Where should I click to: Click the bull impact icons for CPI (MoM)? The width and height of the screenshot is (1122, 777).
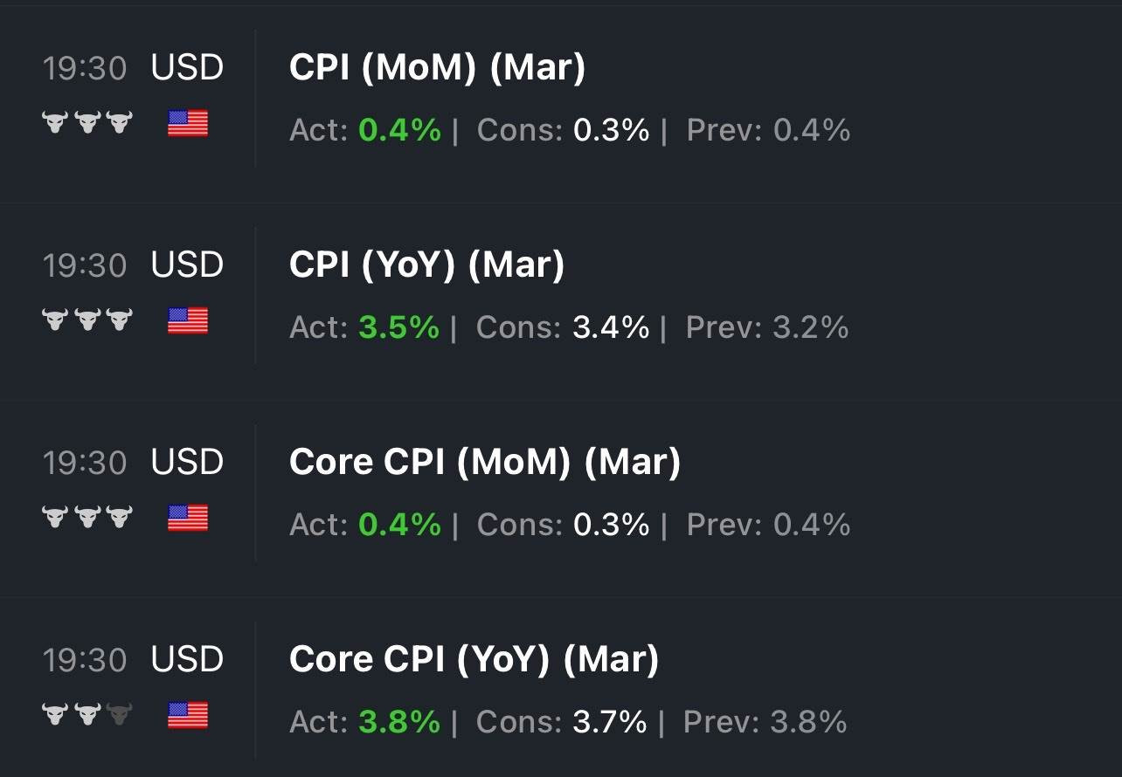(x=87, y=123)
